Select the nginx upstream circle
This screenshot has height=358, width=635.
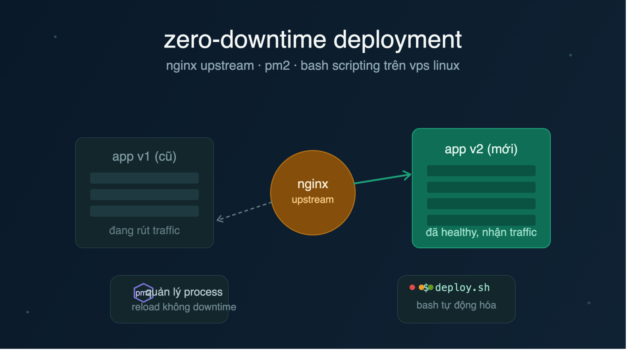pos(313,193)
